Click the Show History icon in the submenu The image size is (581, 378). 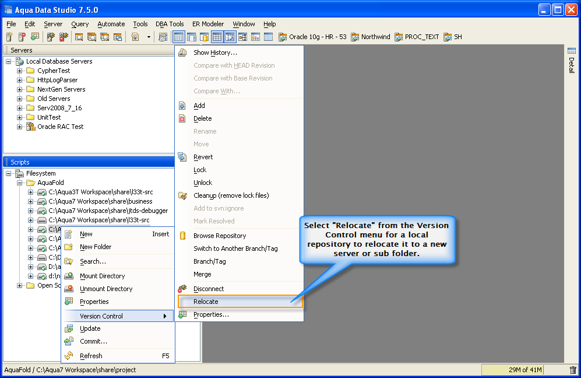point(182,52)
